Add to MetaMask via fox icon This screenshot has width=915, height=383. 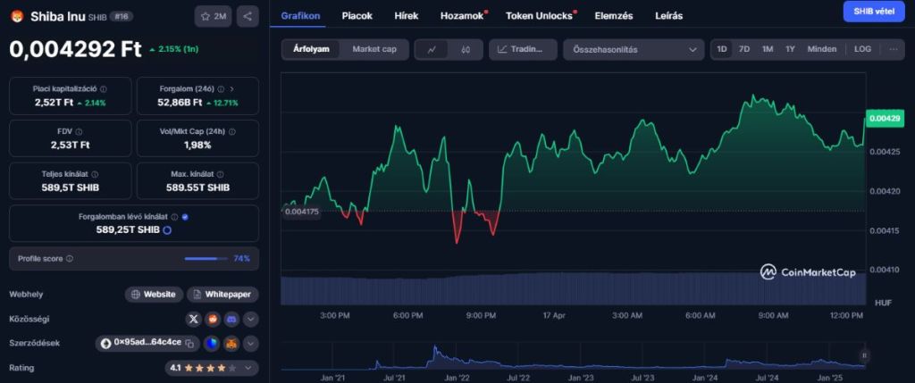tap(232, 344)
